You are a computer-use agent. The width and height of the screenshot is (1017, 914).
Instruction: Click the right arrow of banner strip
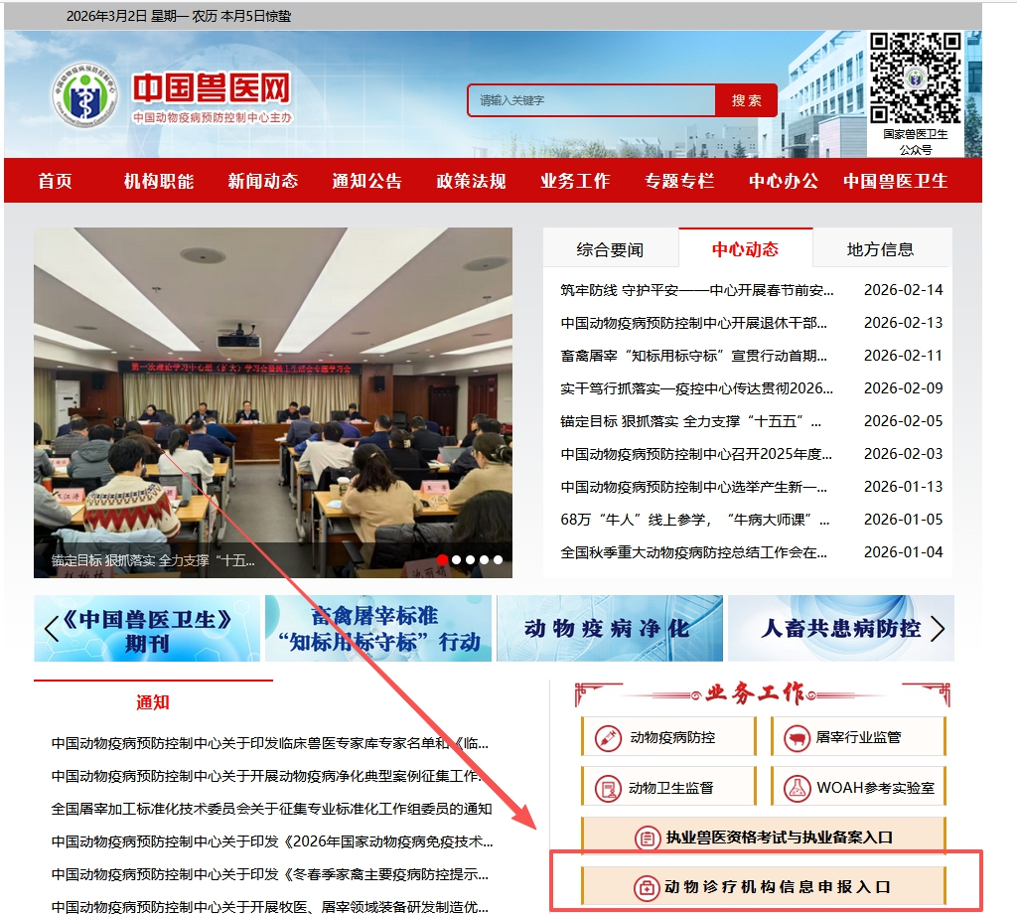[938, 629]
